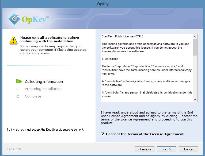Click the license scrollbar up arrow
Screen dimensions: 205x156
tap(195, 37)
